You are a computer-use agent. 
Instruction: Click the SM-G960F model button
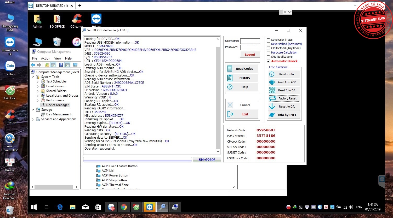point(207,160)
